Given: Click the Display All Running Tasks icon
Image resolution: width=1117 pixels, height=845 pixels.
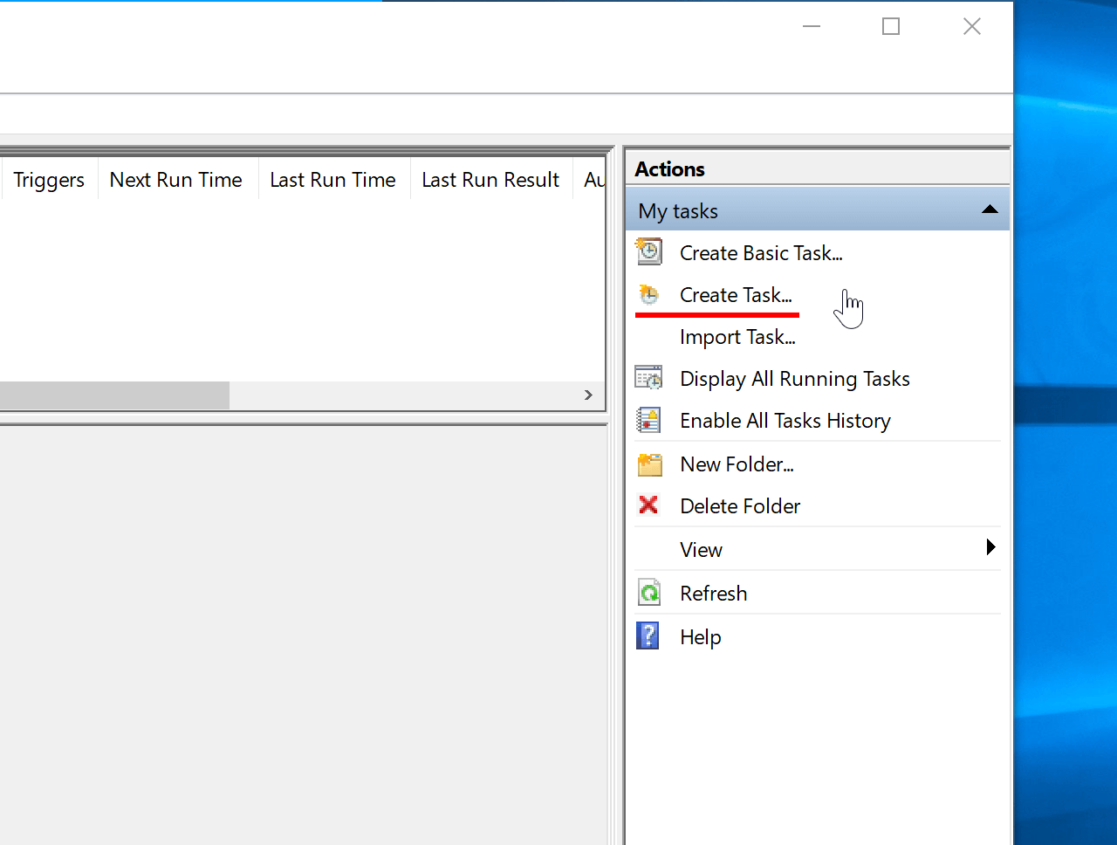Looking at the screenshot, I should (x=648, y=378).
